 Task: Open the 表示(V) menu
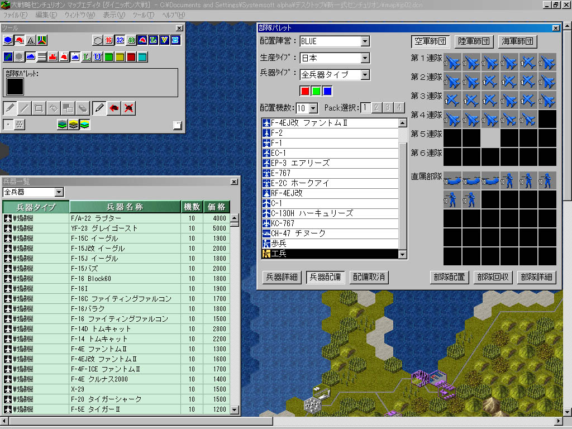point(114,15)
